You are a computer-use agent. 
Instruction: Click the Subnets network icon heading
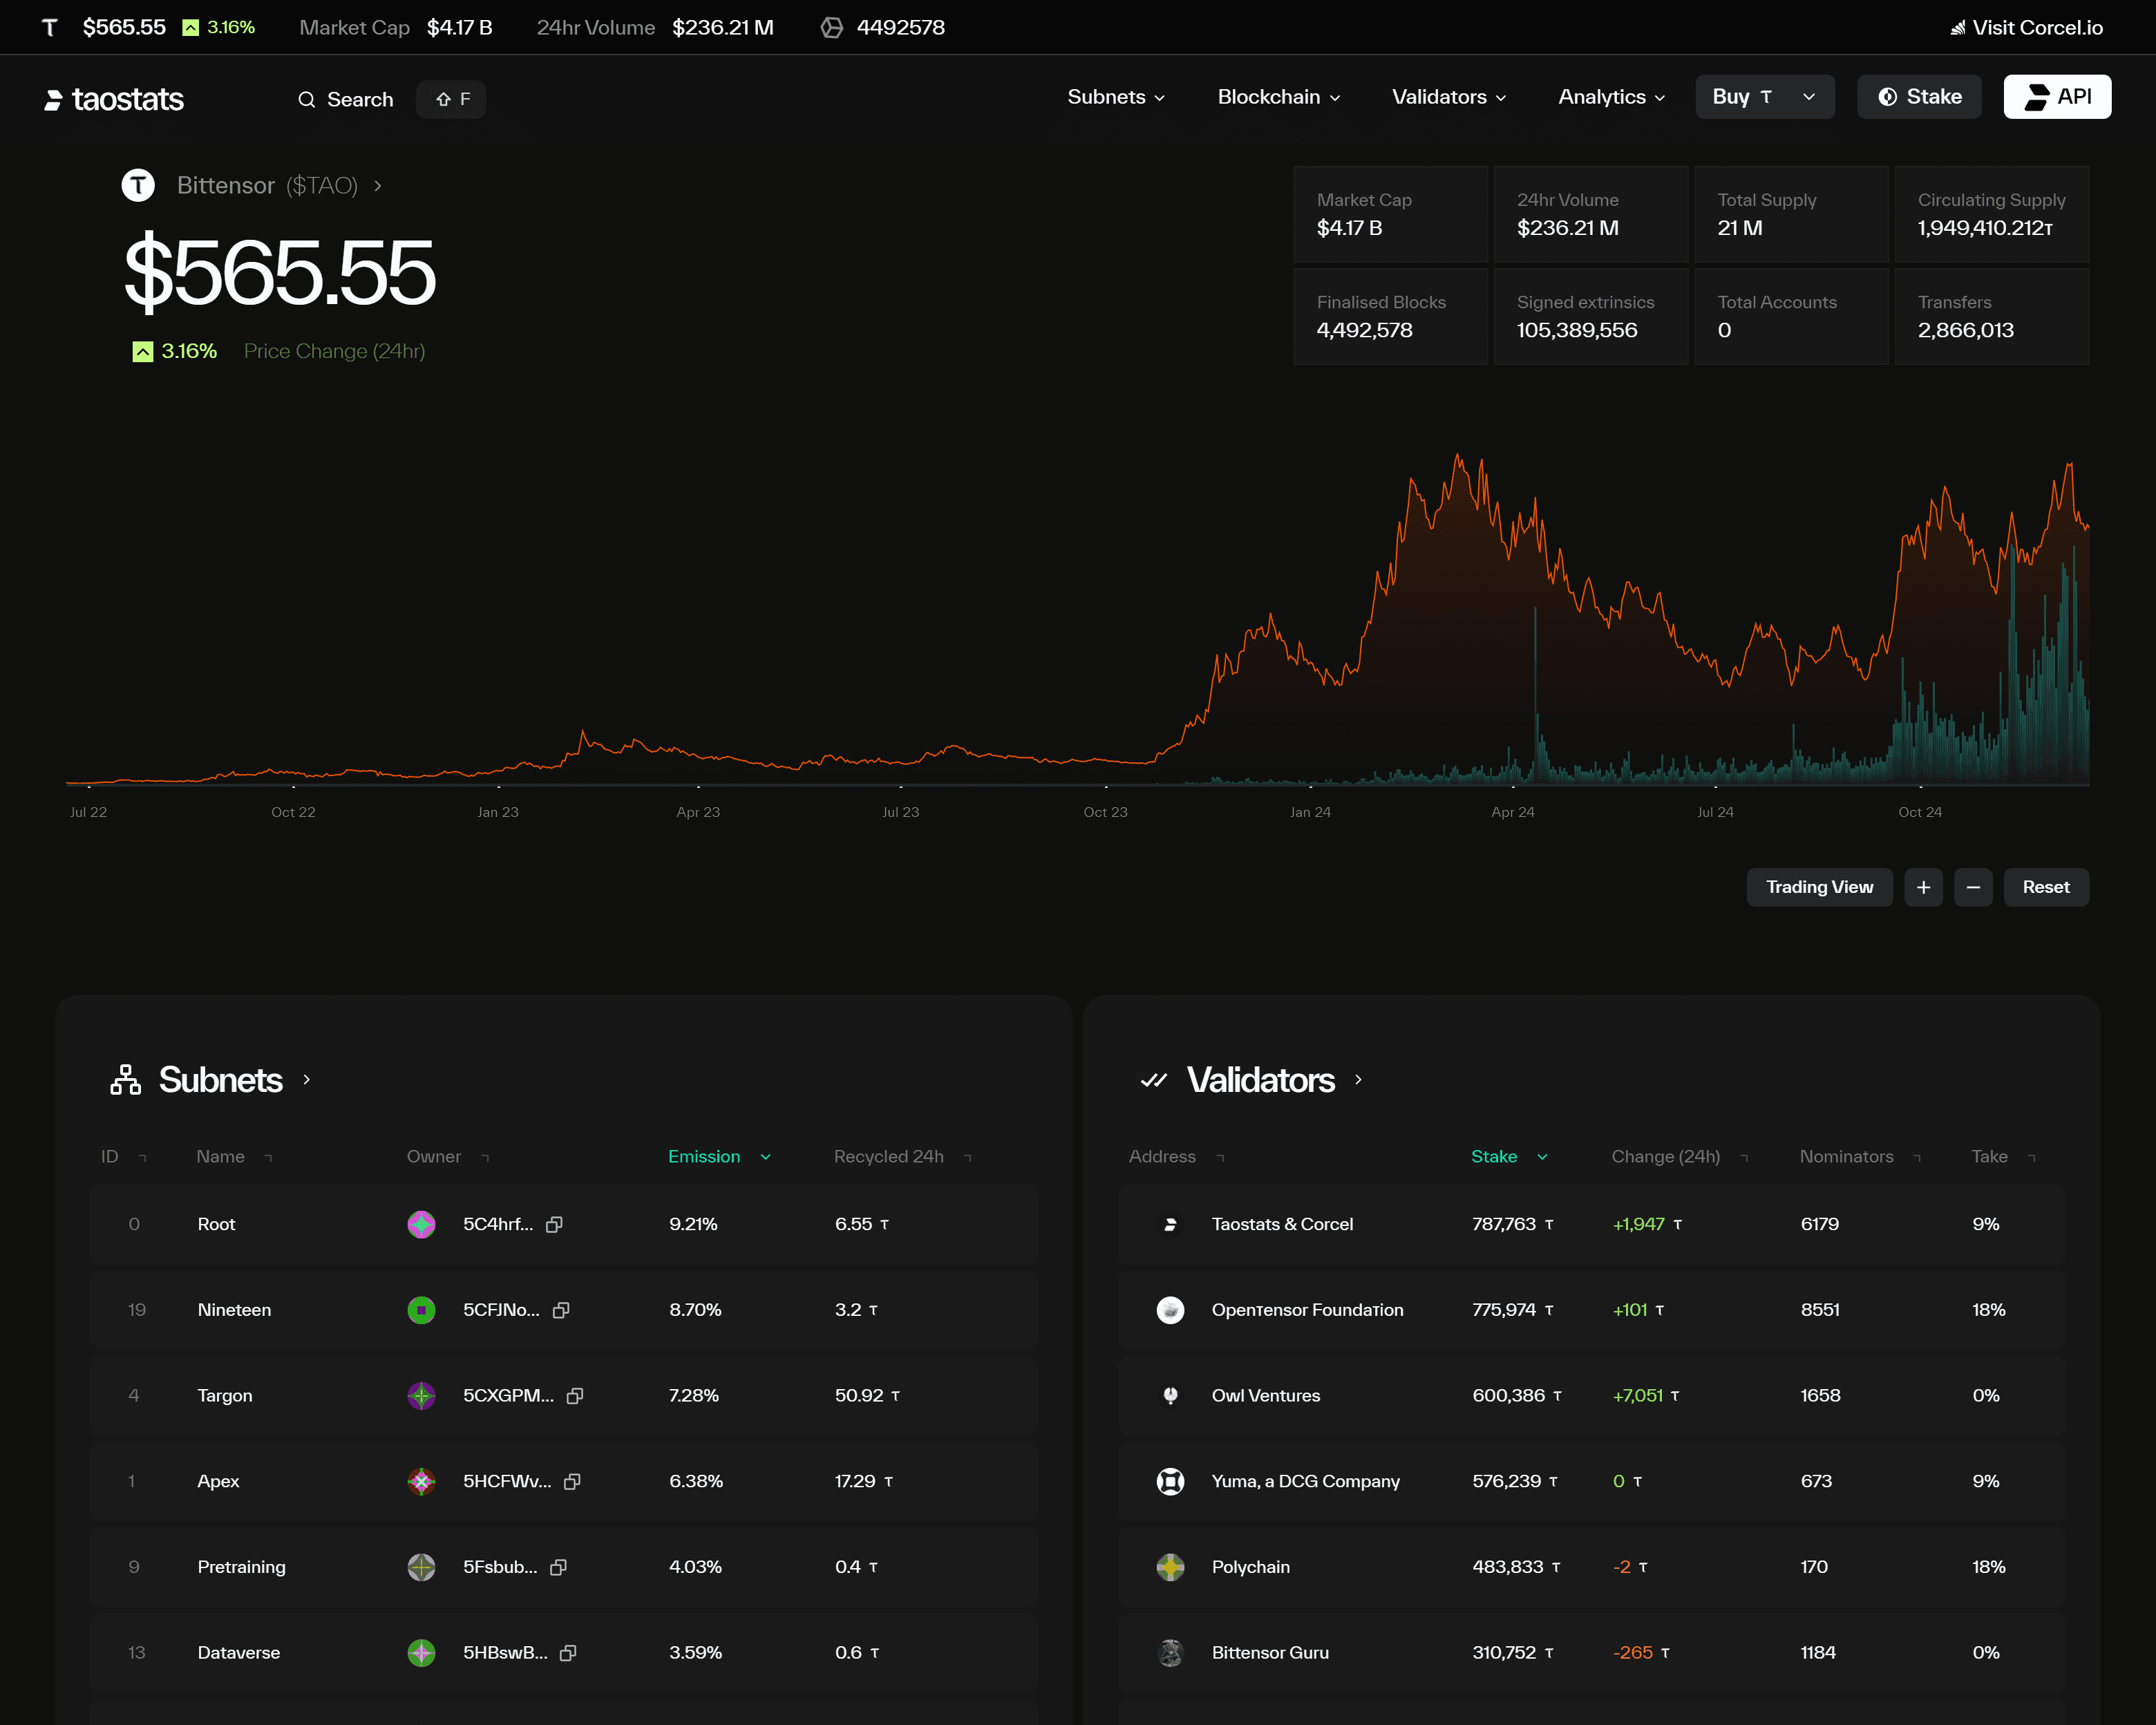click(x=125, y=1080)
